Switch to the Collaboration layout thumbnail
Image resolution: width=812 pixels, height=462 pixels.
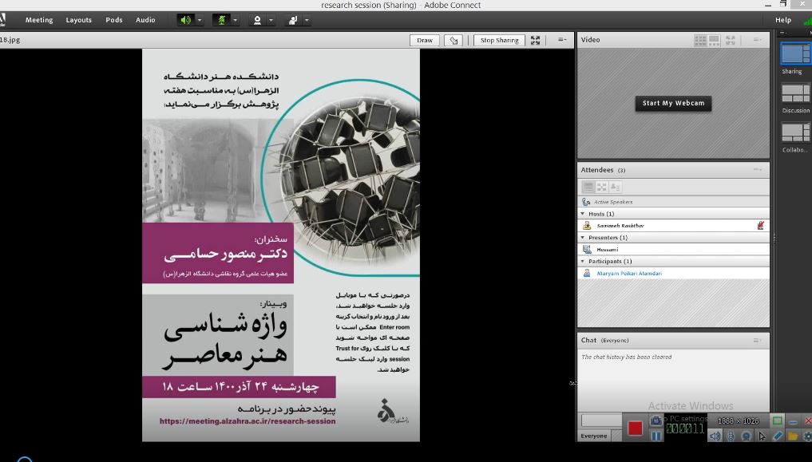coord(795,132)
